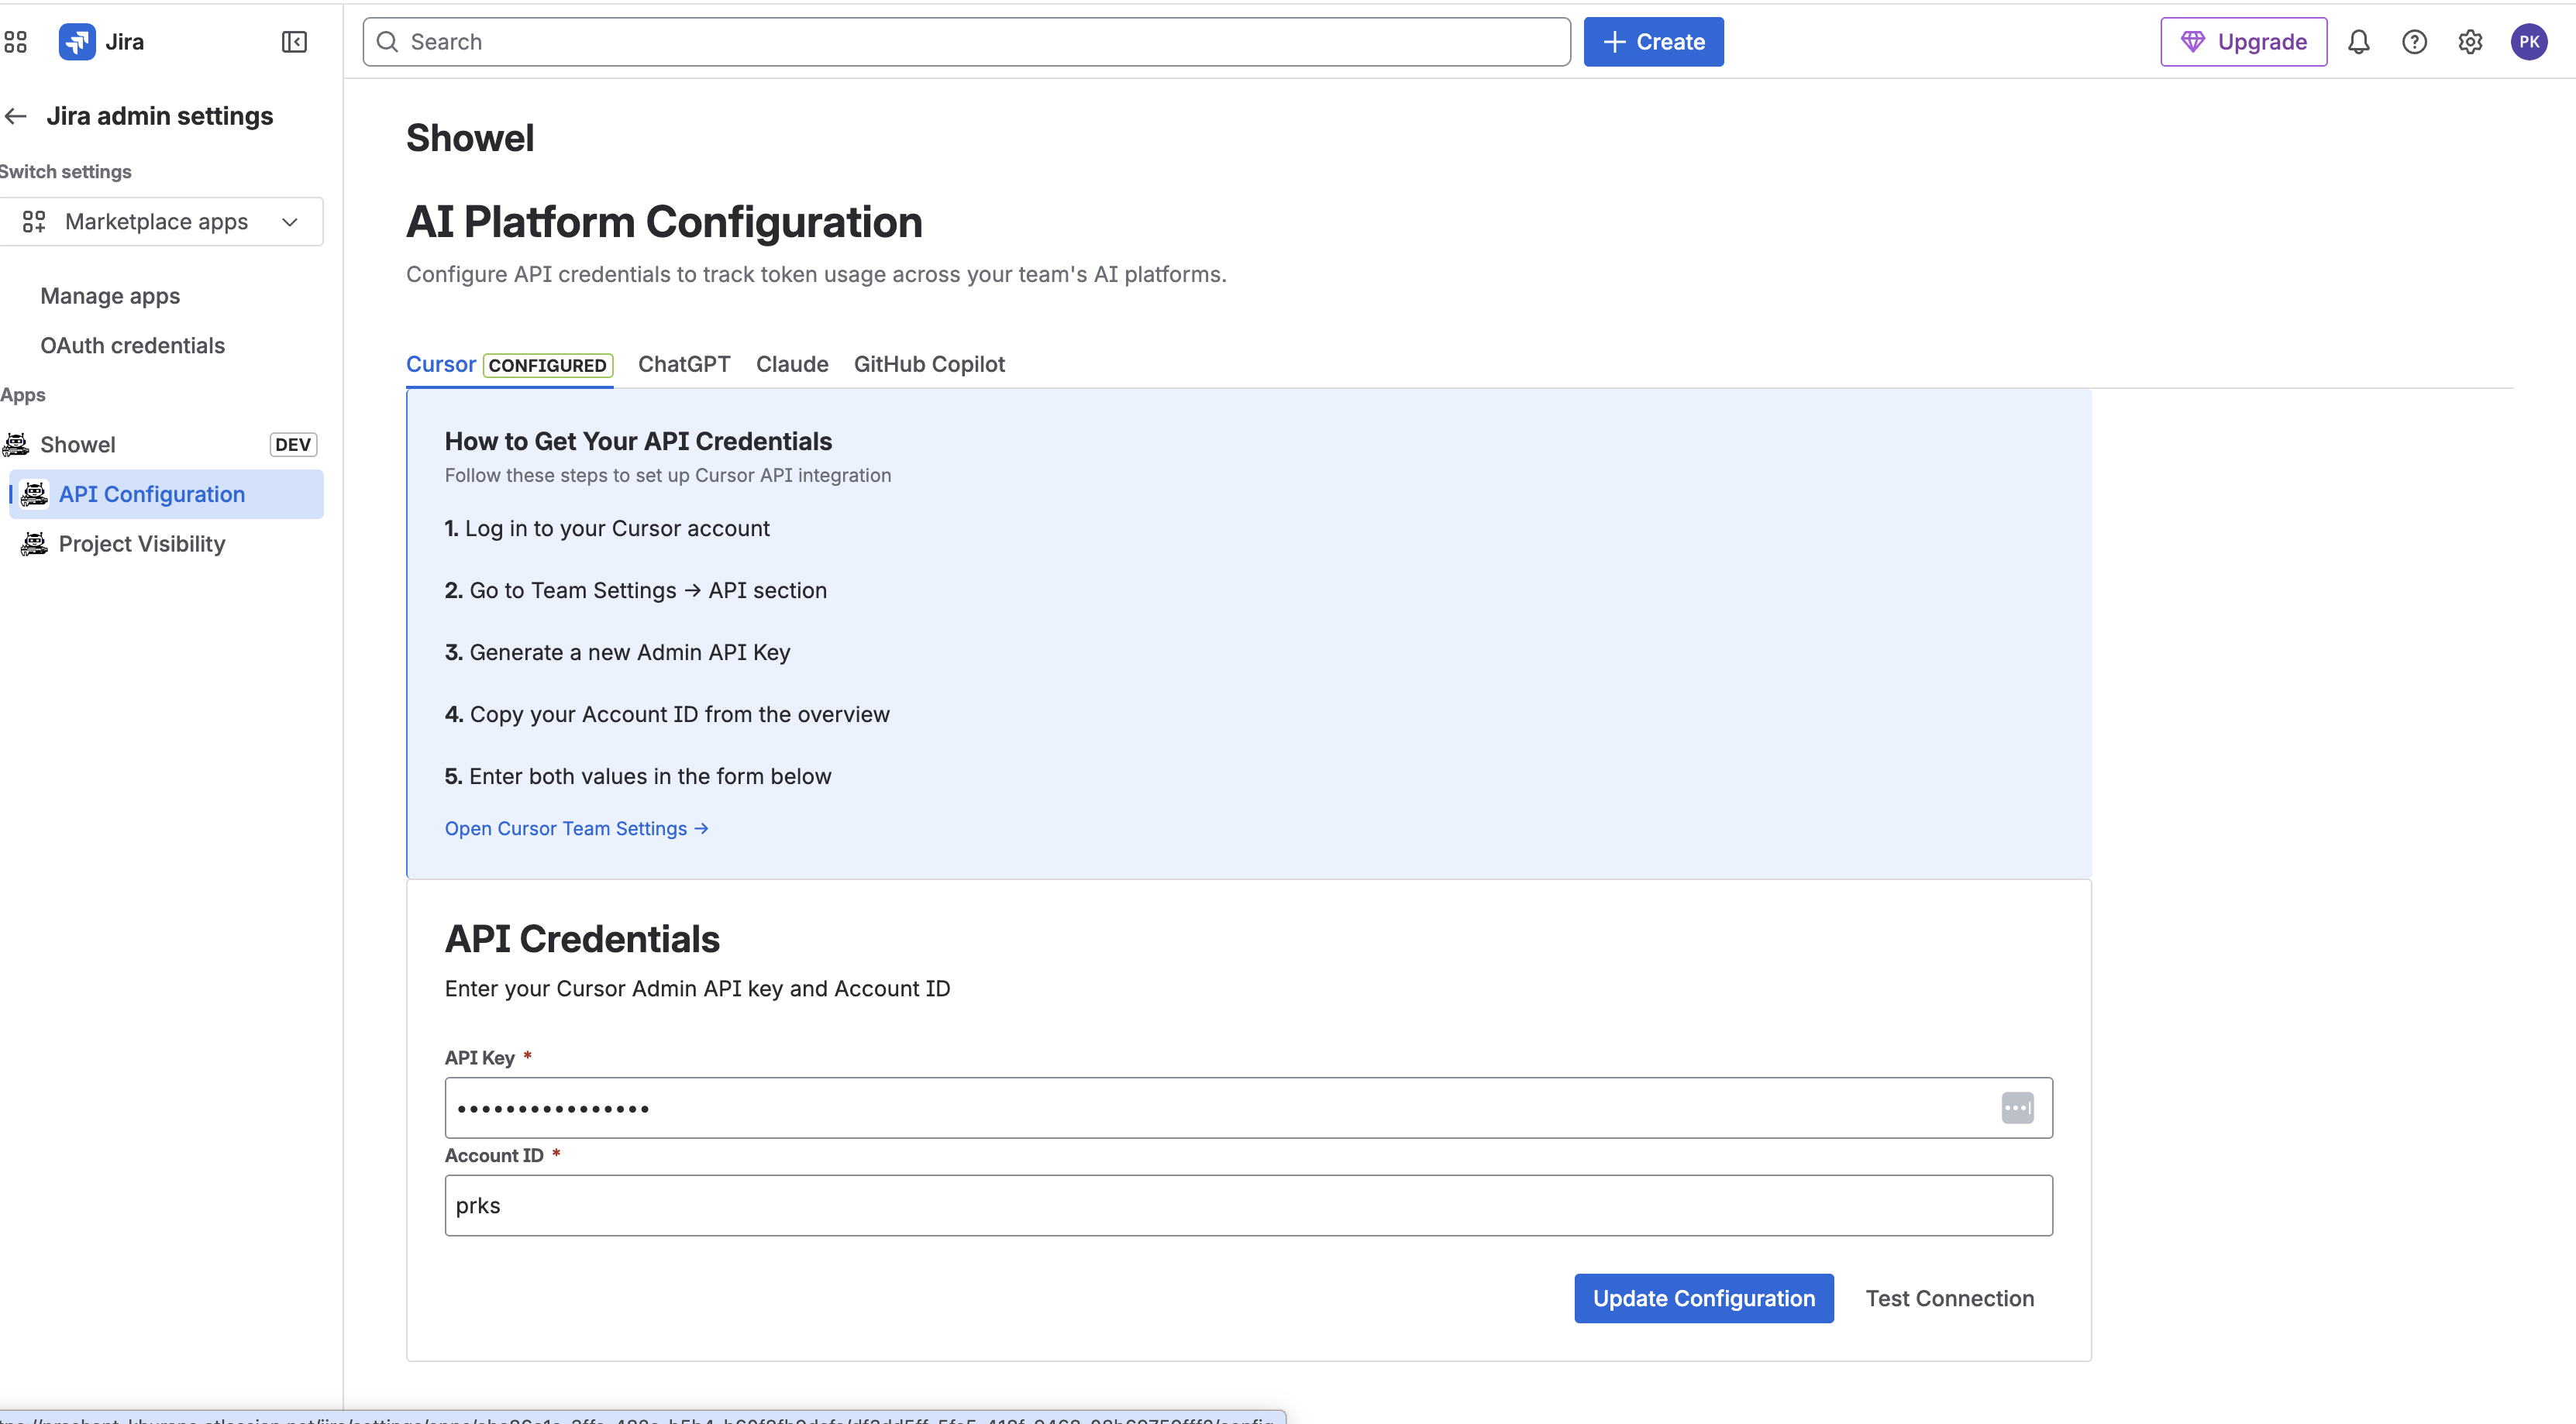Click Update Configuration button
This screenshot has height=1424, width=2576.
[x=1703, y=1298]
